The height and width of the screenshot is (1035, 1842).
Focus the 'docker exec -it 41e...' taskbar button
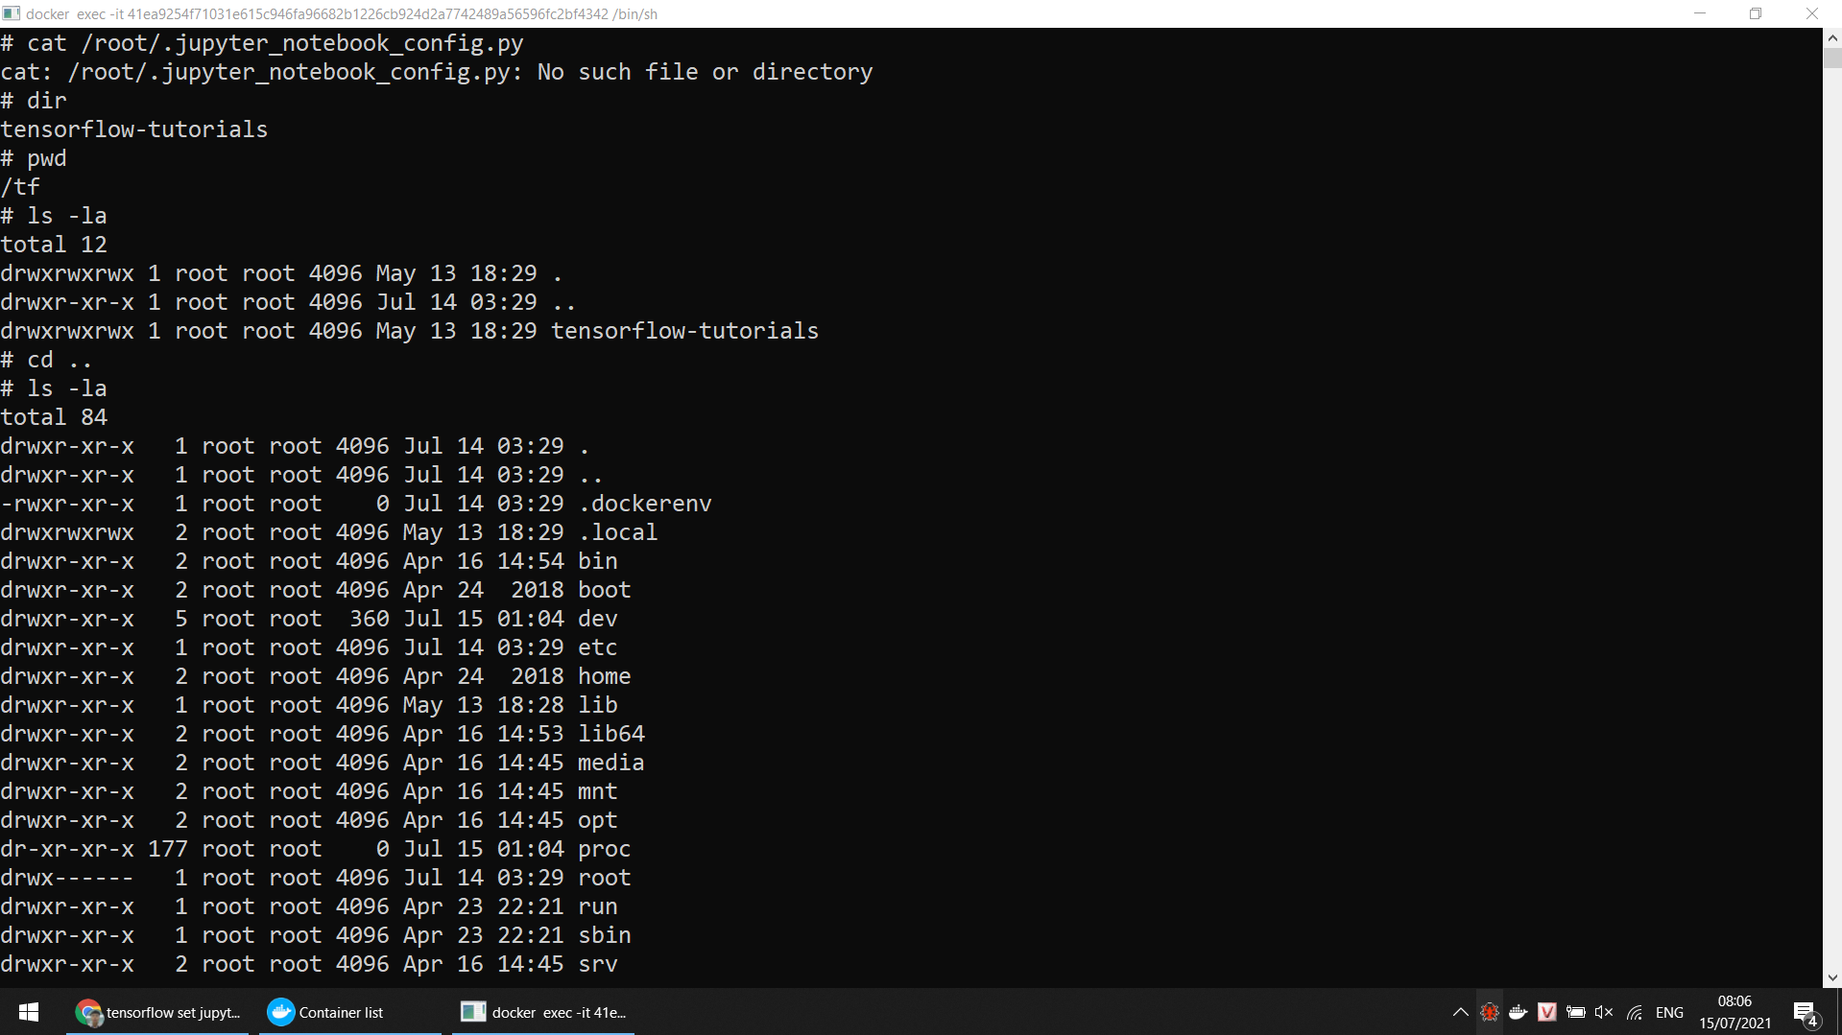542,1012
